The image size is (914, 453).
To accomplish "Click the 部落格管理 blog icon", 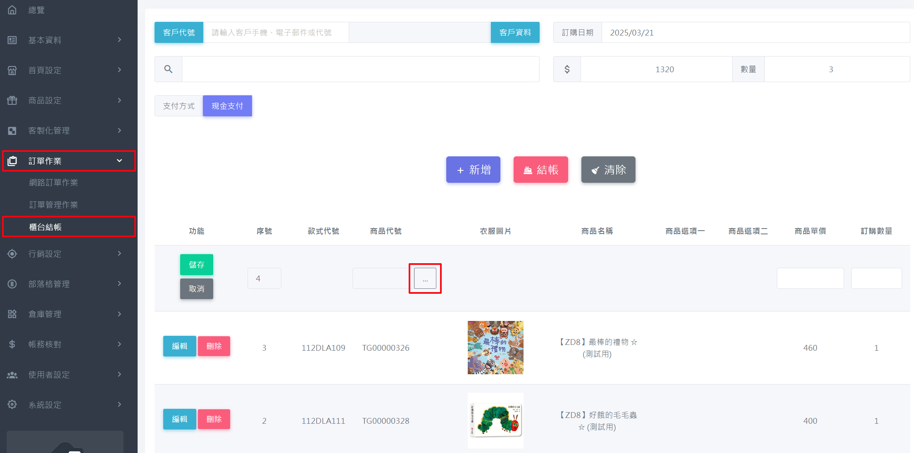I will pyautogui.click(x=12, y=284).
